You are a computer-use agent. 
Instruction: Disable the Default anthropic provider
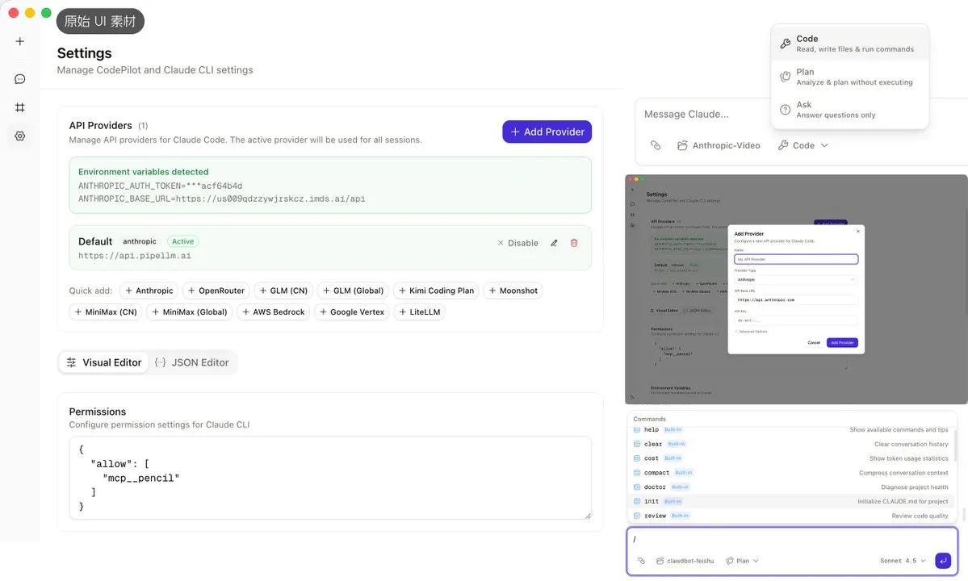click(x=518, y=243)
